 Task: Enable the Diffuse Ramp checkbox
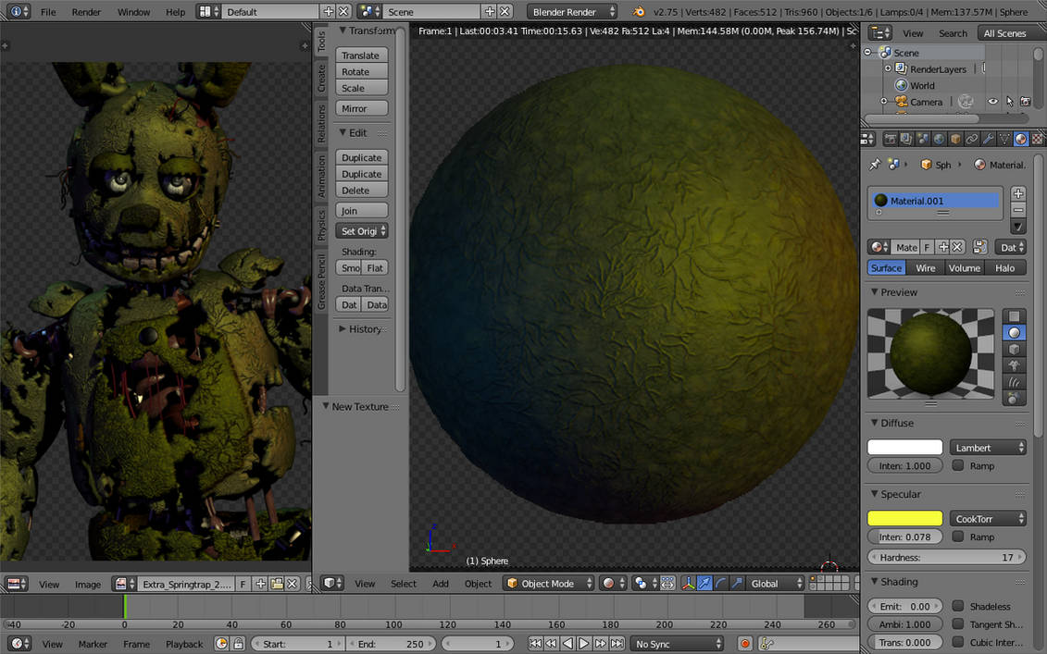tap(957, 465)
